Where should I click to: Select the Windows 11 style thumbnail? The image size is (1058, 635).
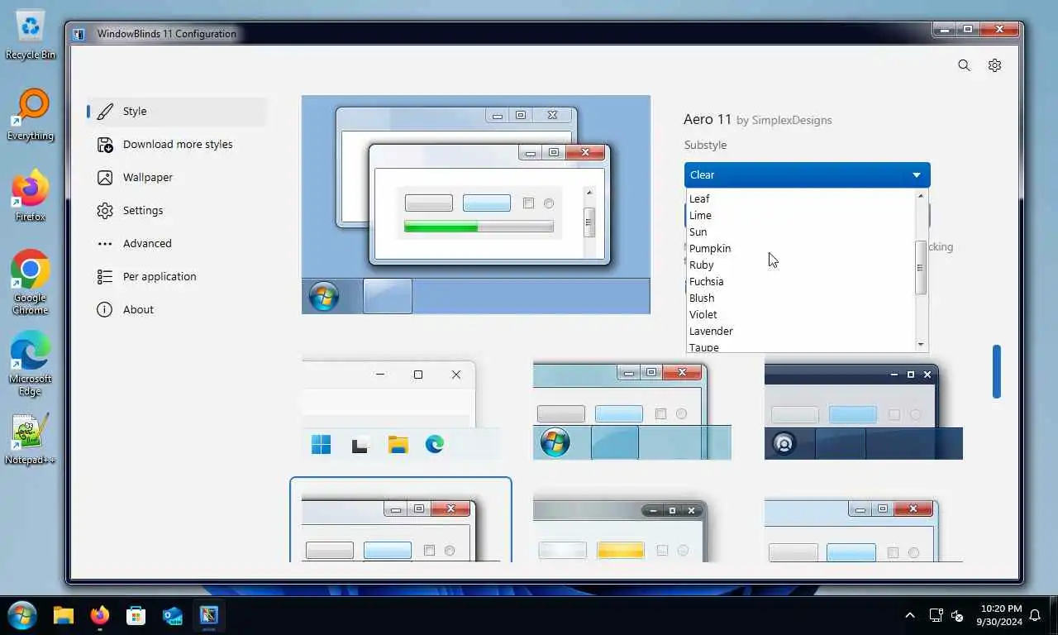point(401,409)
